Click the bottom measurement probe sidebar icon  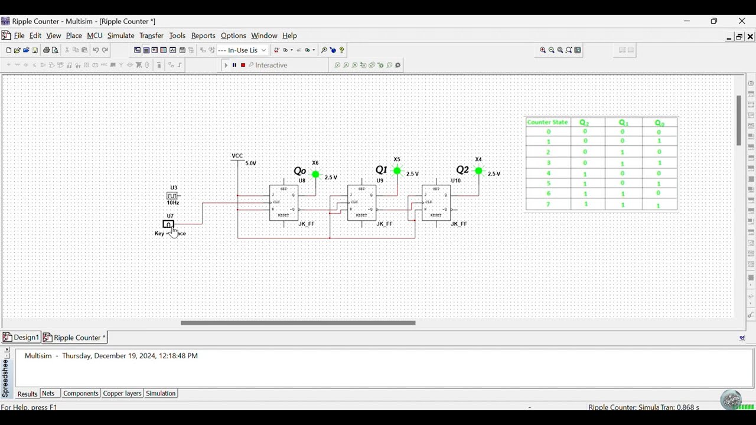(x=751, y=316)
